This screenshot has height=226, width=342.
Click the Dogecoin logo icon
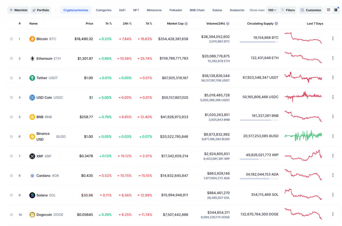pyautogui.click(x=32, y=215)
